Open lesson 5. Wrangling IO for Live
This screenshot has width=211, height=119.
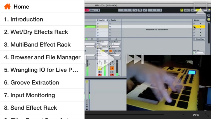(x=42, y=70)
